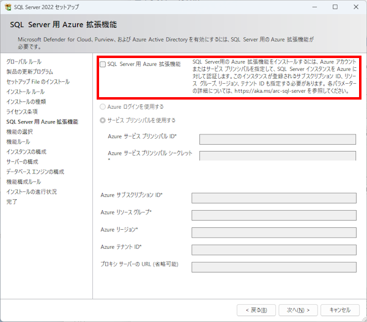Select サーバーの構成 step in sidebar
The image size is (367, 322).
[22, 162]
